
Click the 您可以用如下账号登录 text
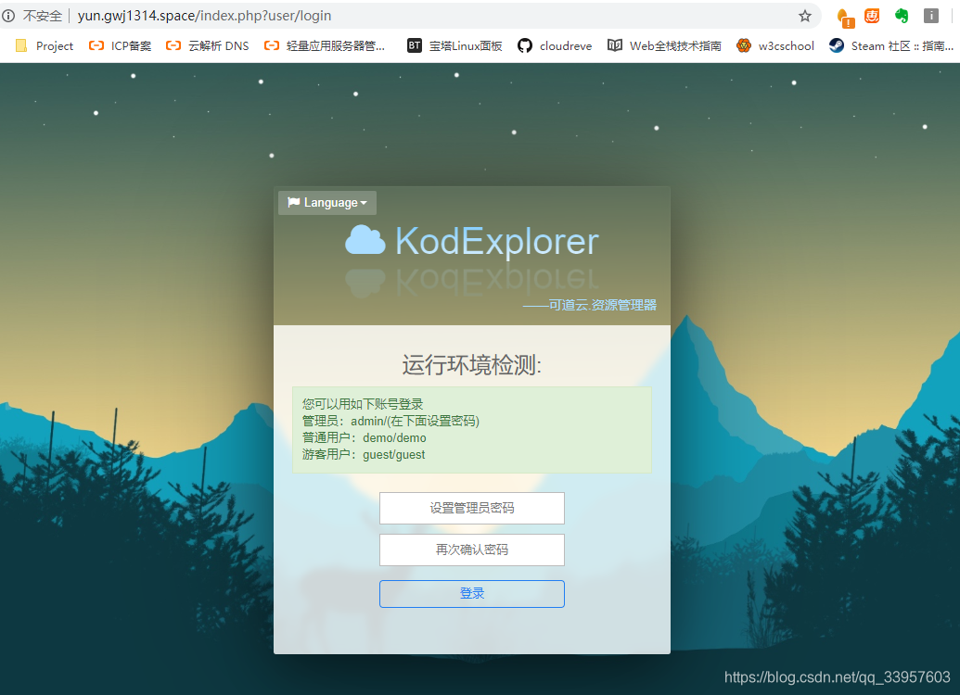tap(363, 404)
